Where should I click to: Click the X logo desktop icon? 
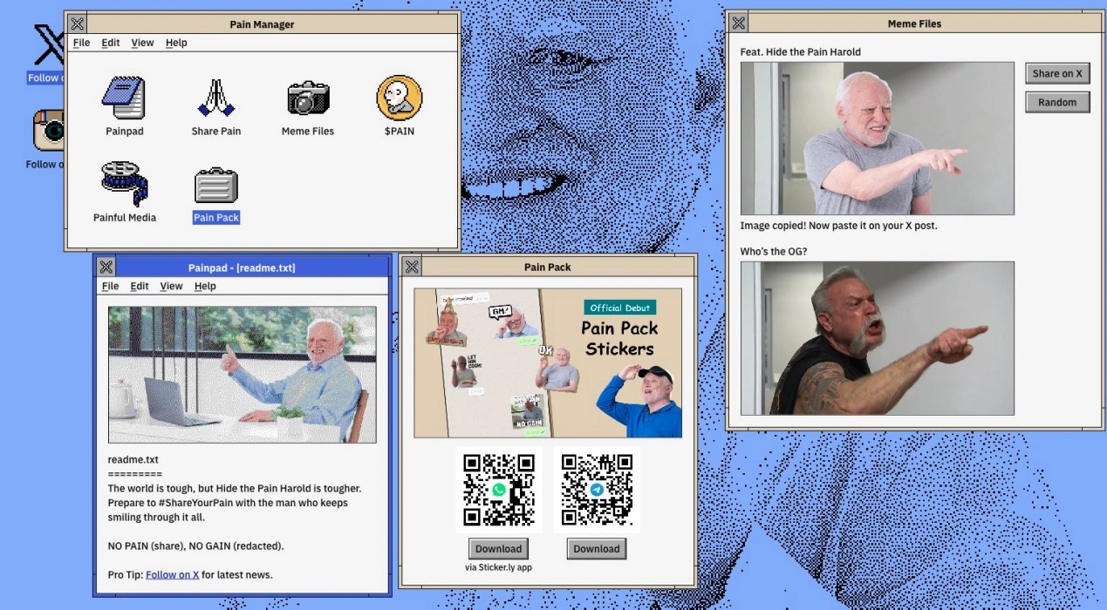(48, 45)
